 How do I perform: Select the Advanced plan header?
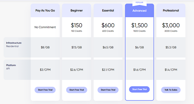coord(139,11)
